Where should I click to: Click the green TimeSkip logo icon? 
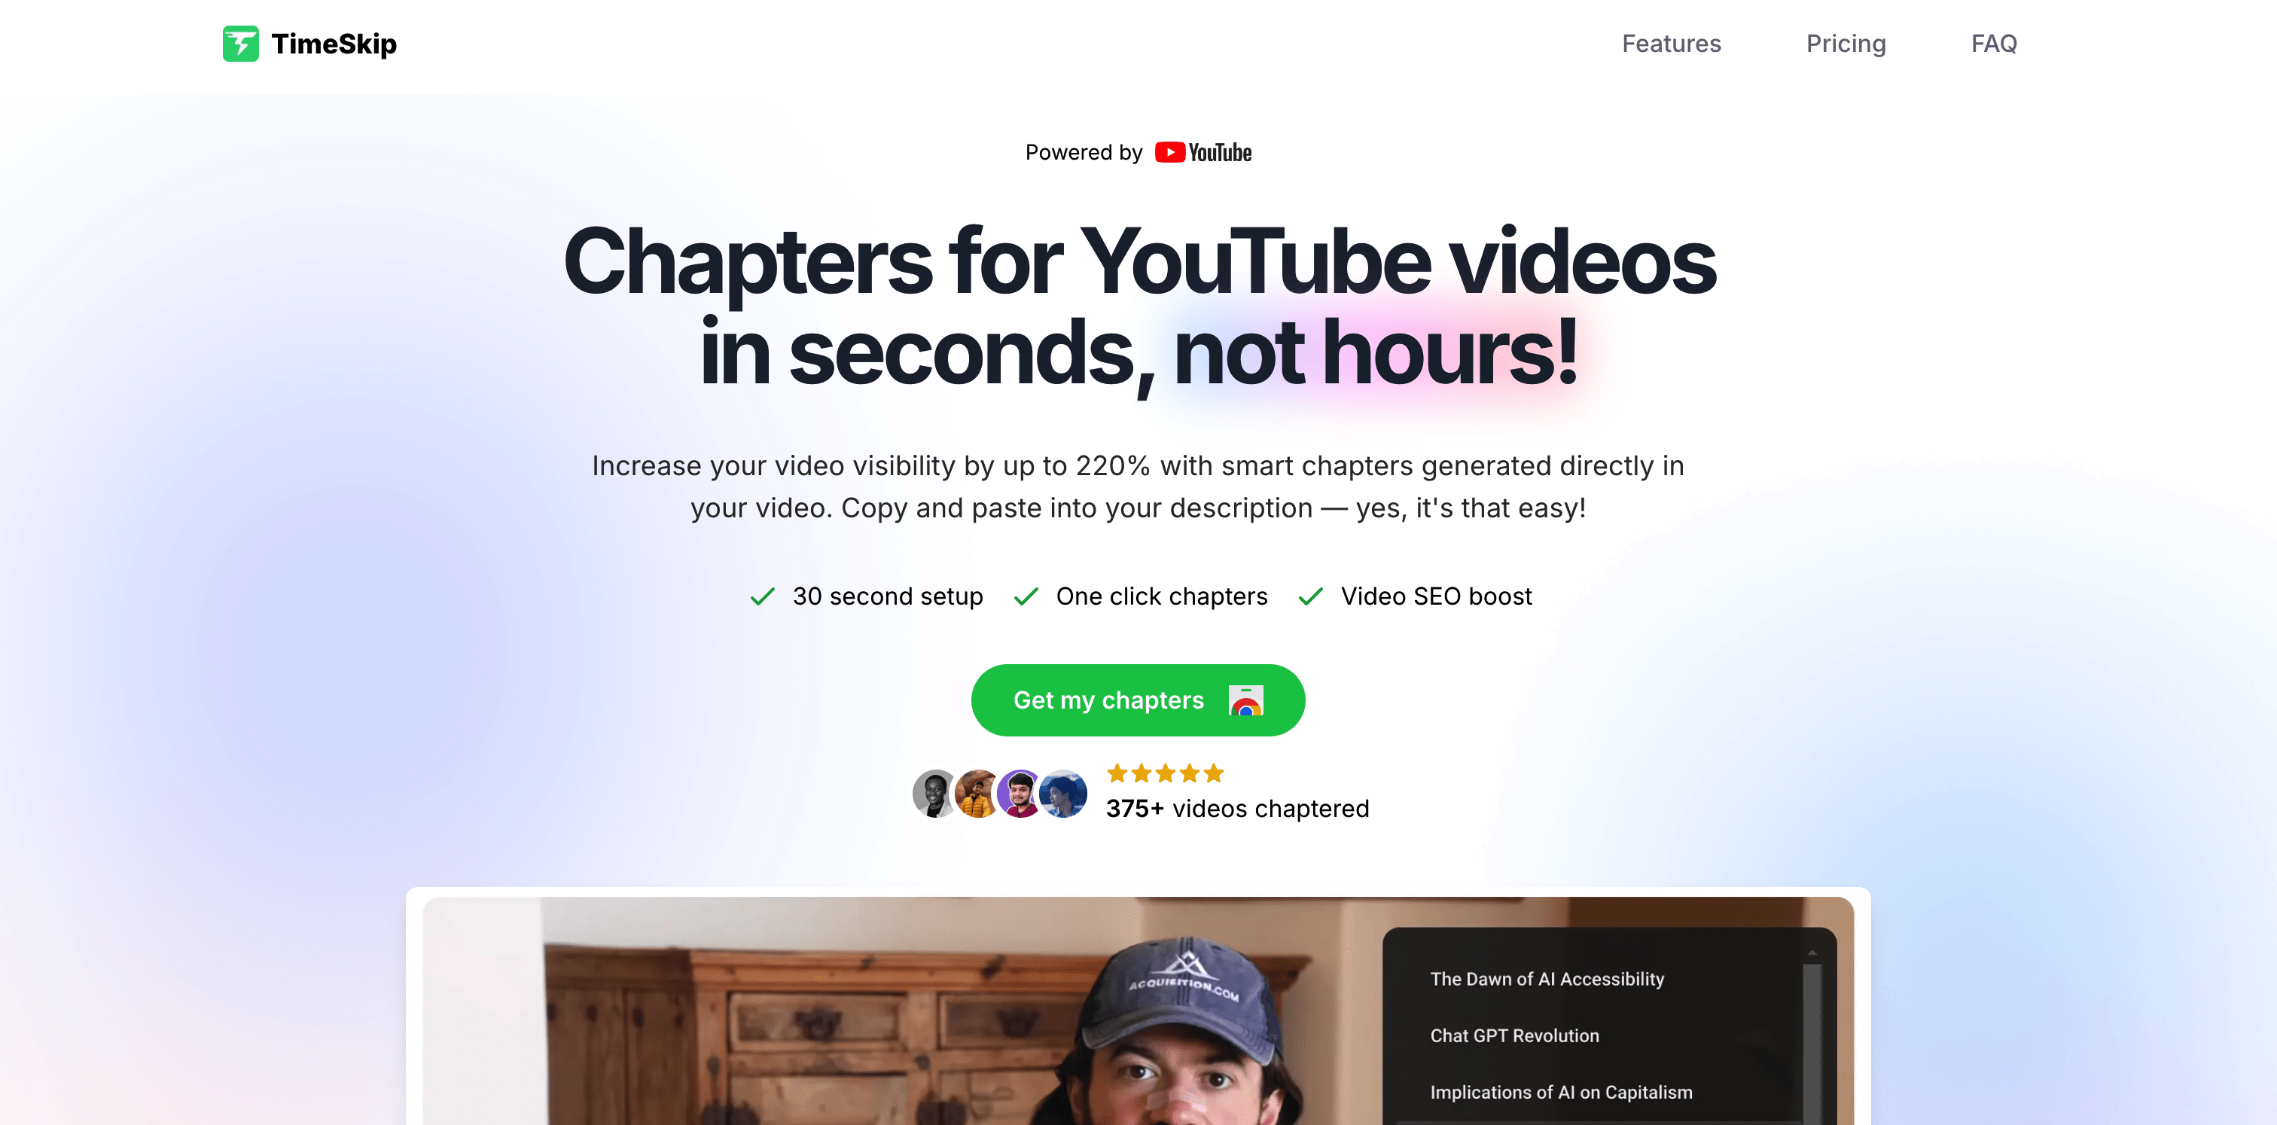(240, 44)
